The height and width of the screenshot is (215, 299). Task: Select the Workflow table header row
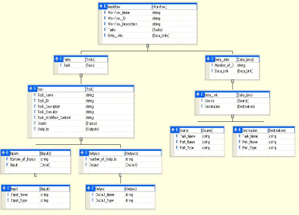click(148, 7)
